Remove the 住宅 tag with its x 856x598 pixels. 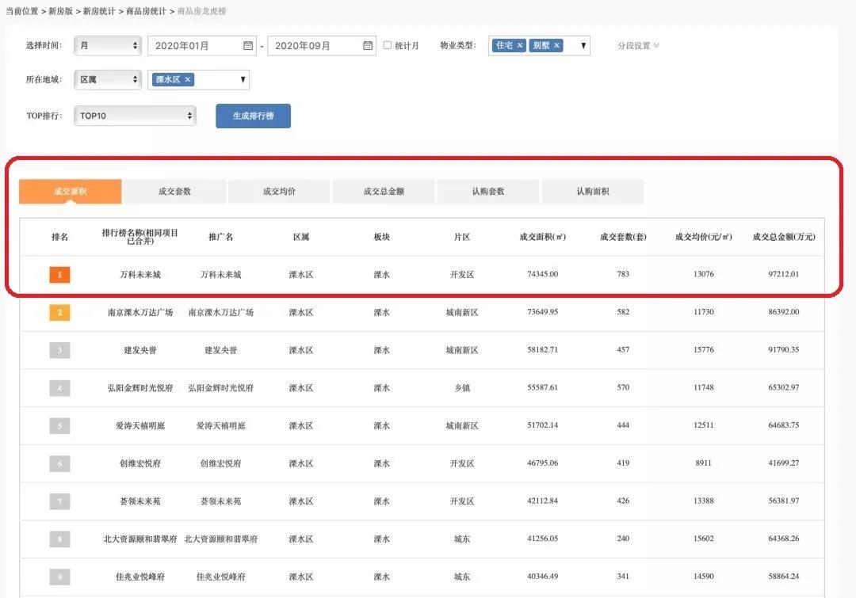[520, 46]
